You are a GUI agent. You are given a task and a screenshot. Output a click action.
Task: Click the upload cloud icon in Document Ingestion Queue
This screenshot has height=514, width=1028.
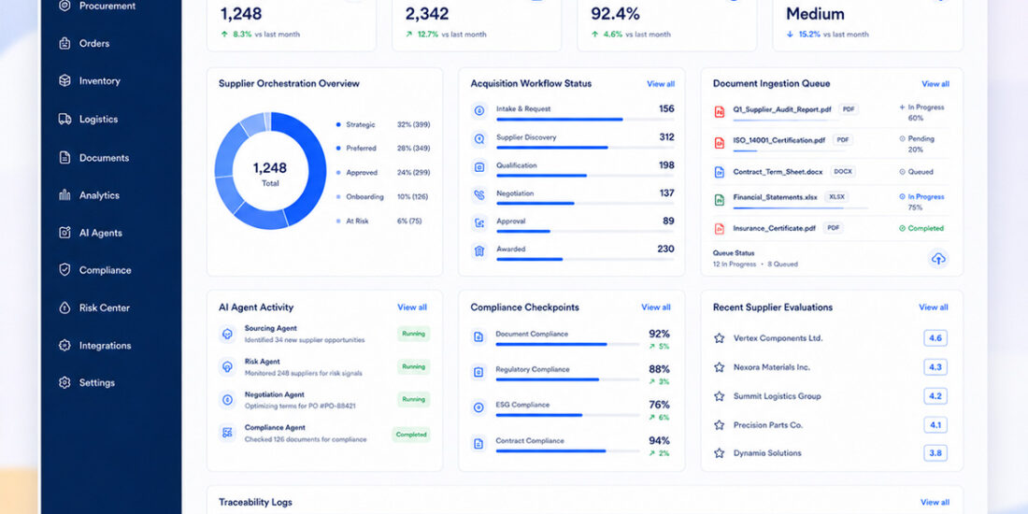[x=938, y=258]
